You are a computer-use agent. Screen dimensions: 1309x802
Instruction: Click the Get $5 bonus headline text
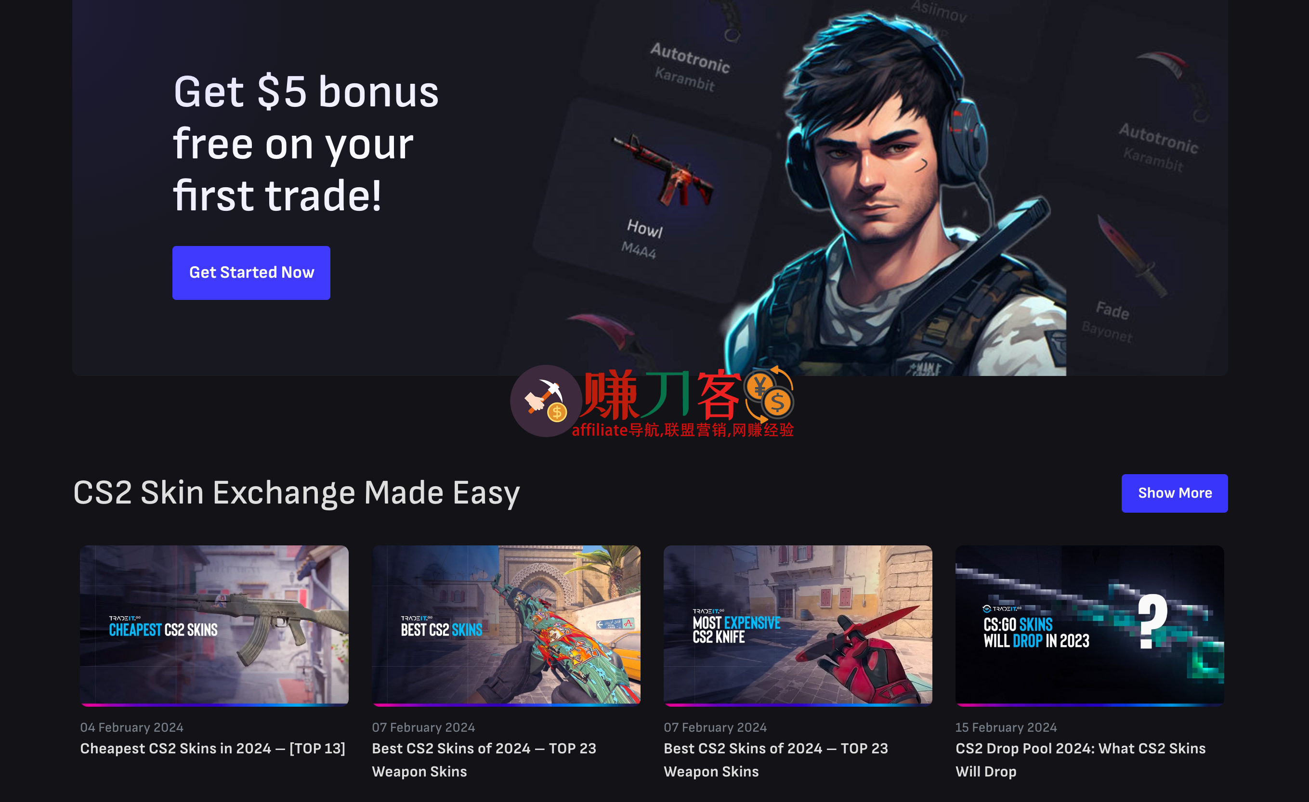[x=306, y=143]
